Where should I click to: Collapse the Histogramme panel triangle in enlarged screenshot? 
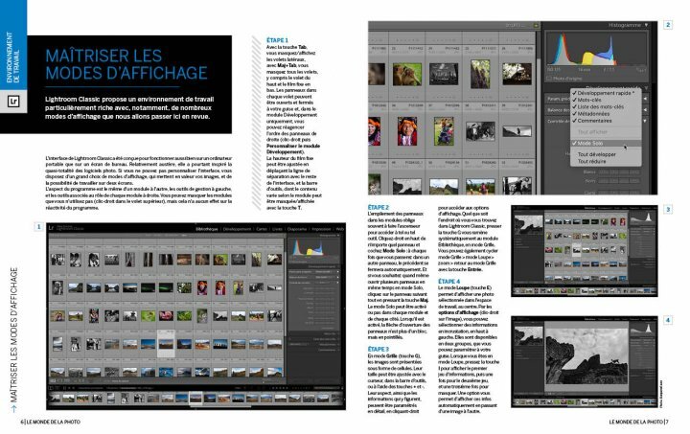[647, 25]
